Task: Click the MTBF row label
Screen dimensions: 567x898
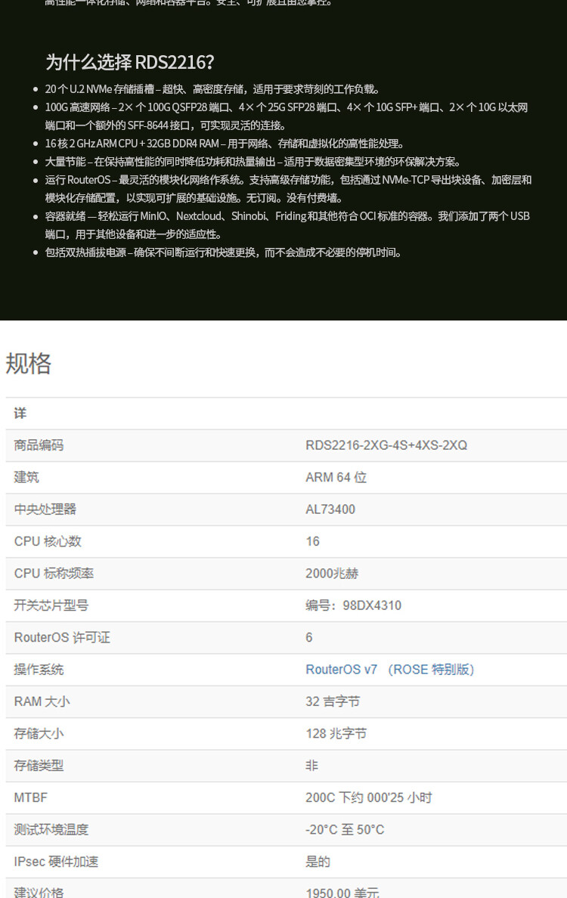Action: [x=31, y=797]
